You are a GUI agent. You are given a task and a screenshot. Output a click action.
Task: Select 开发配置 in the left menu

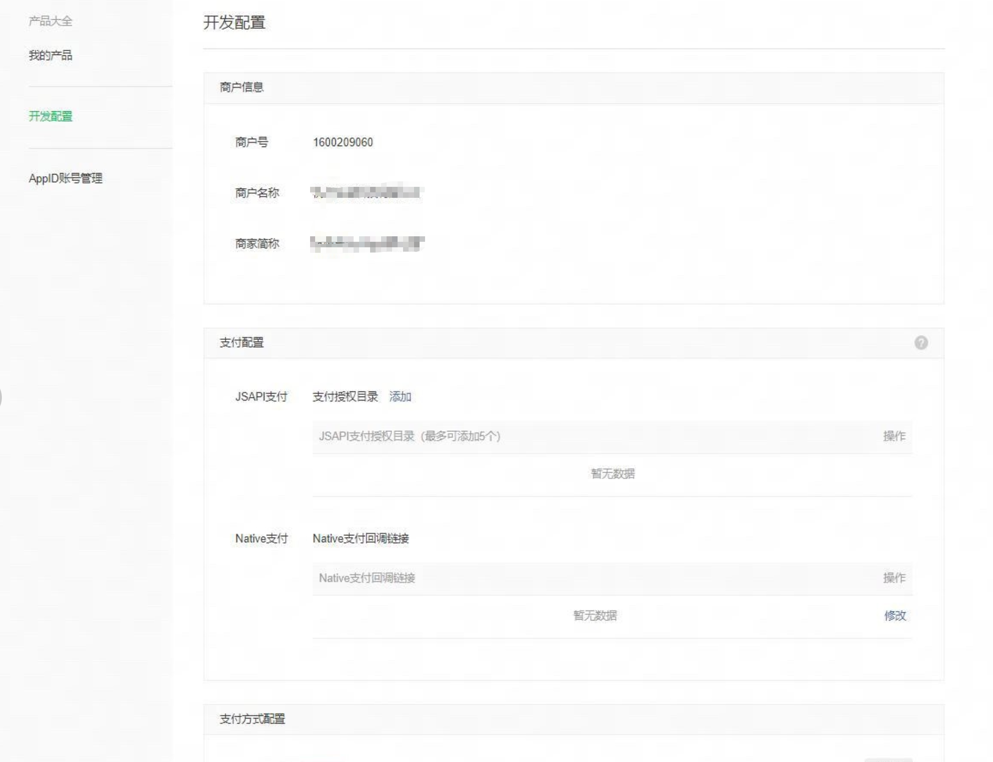pyautogui.click(x=50, y=116)
